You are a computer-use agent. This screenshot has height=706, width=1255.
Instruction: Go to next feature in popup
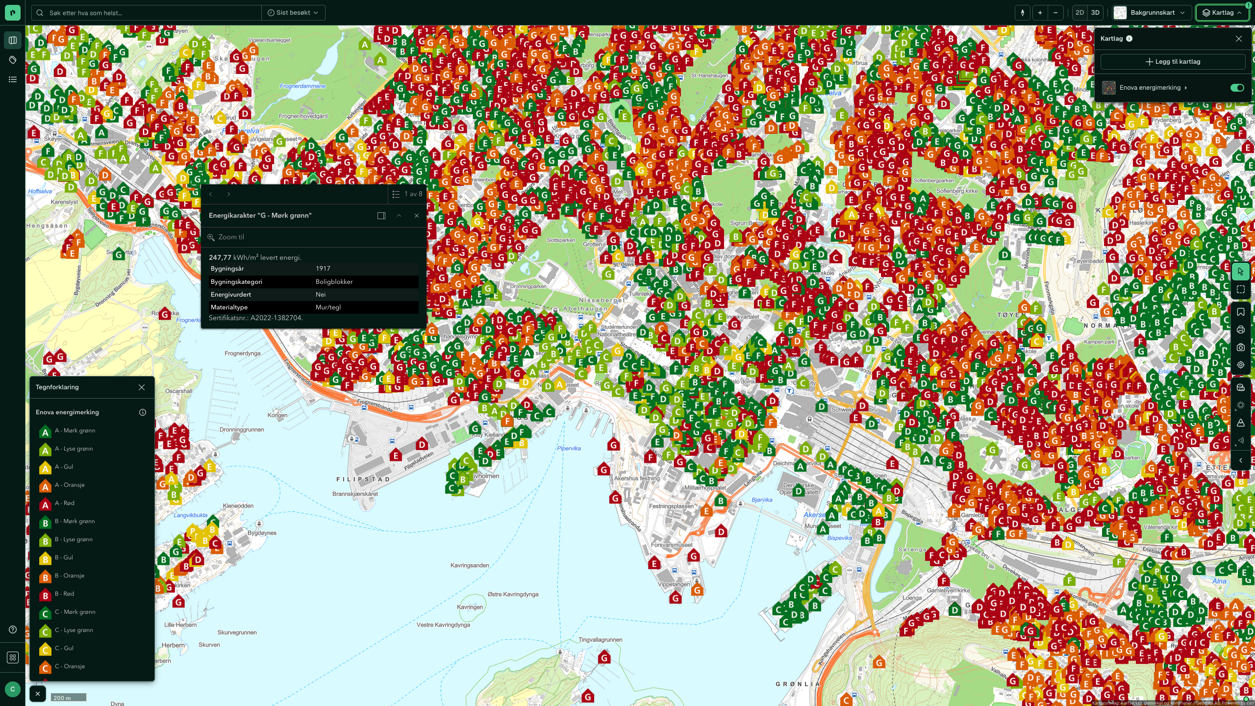pyautogui.click(x=228, y=194)
